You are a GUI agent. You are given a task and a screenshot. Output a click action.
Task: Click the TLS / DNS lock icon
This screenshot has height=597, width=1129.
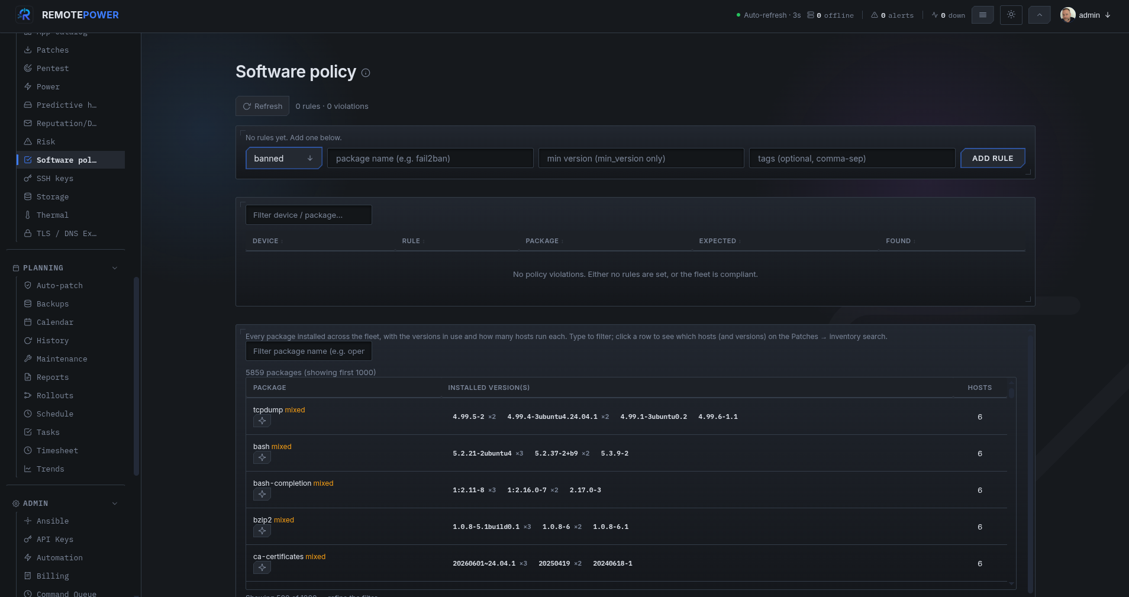tap(28, 233)
